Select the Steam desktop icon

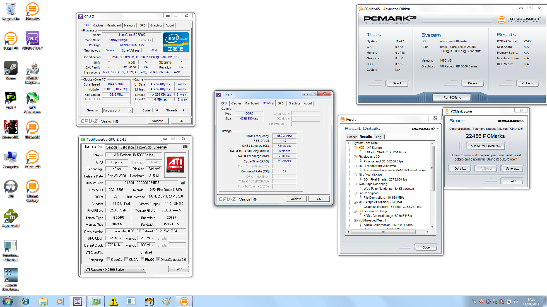pos(11,71)
